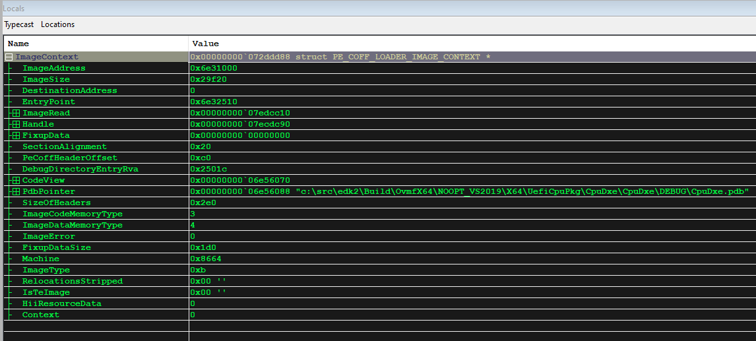Collapse the ImageContext tree node
Screen dimensions: 756x341
tap(9, 57)
